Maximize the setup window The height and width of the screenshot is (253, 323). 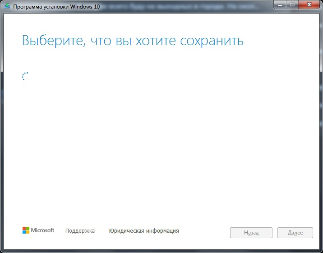tap(292, 5)
